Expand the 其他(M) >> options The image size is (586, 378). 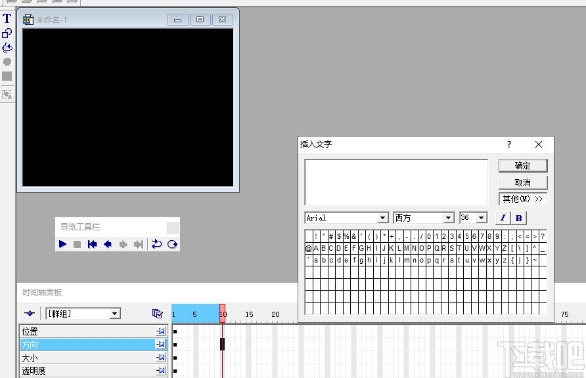click(523, 199)
